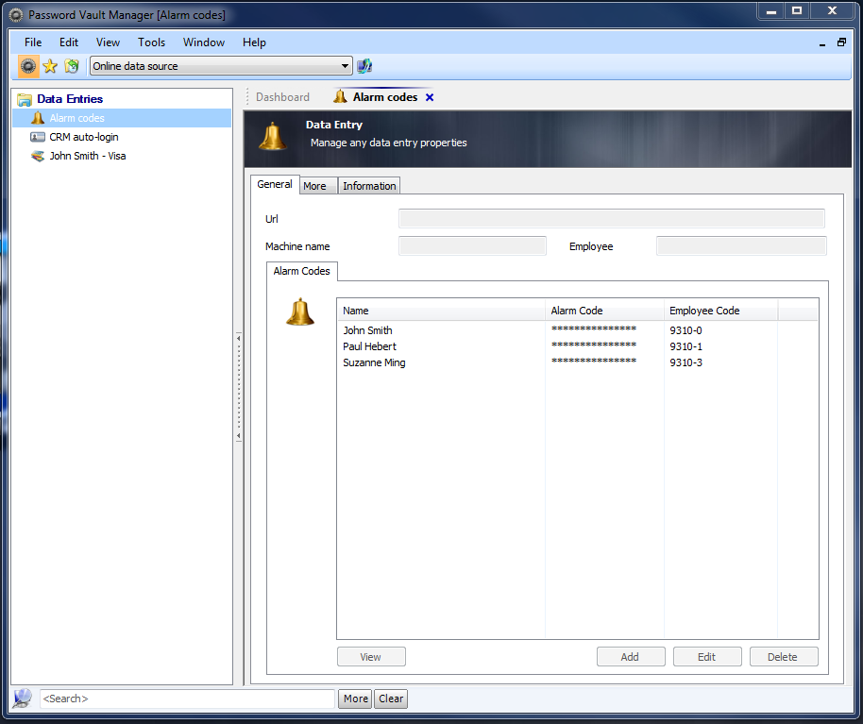
Task: Click employee code 9310-1
Action: point(685,346)
